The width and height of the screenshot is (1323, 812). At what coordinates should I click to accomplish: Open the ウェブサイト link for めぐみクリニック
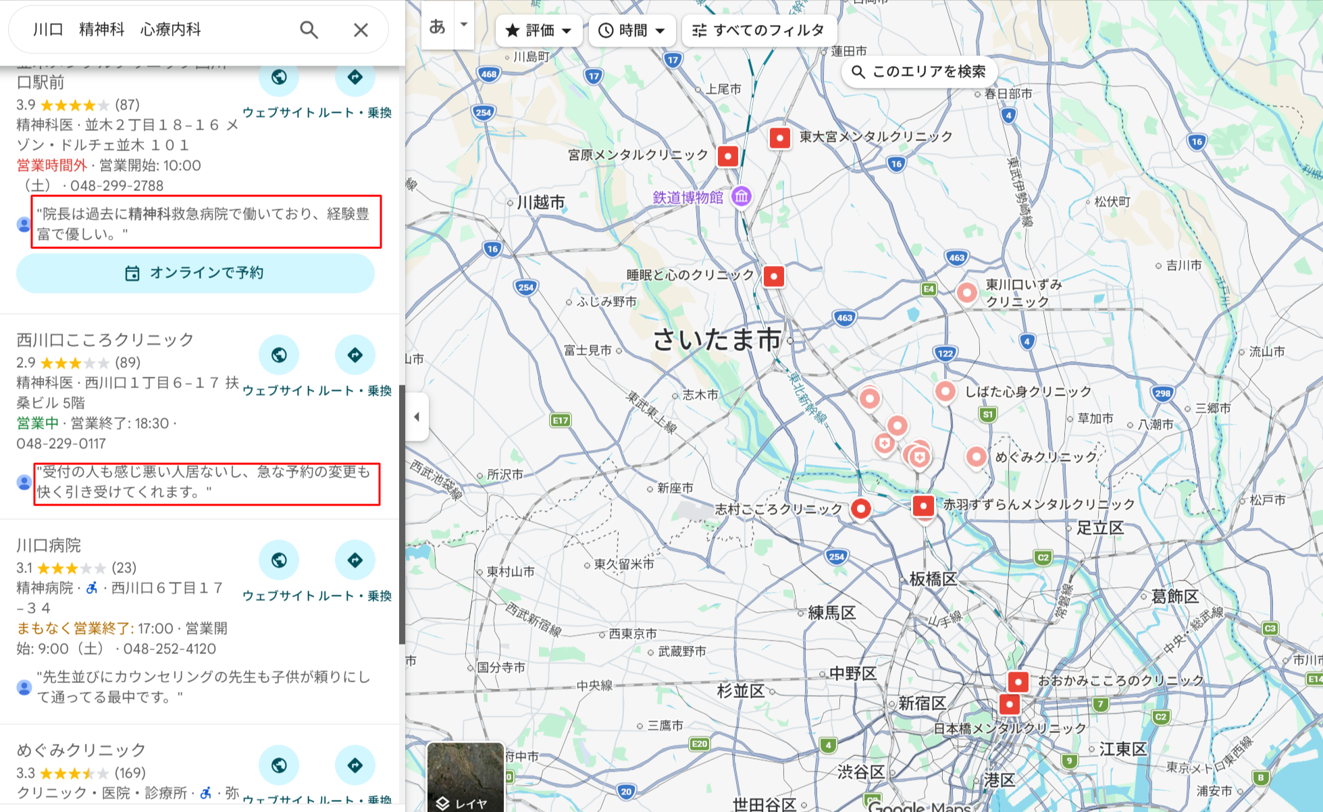point(279,765)
